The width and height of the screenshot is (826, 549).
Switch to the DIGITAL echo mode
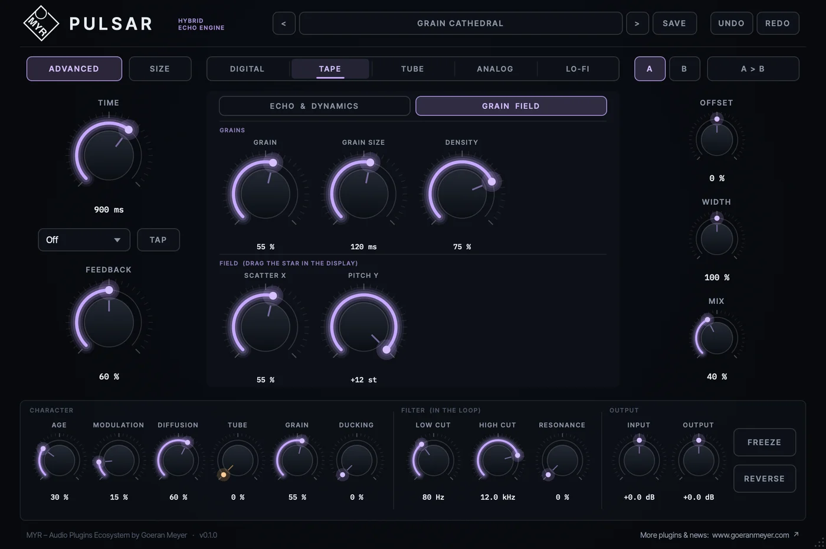point(247,68)
